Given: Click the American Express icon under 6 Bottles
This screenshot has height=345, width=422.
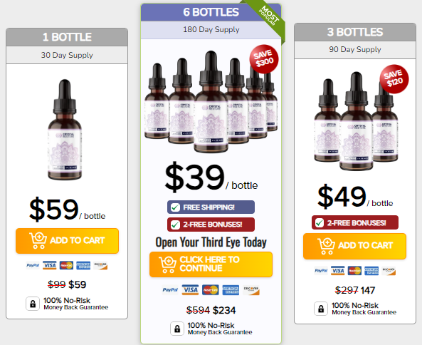Looking at the screenshot, I should click(231, 290).
